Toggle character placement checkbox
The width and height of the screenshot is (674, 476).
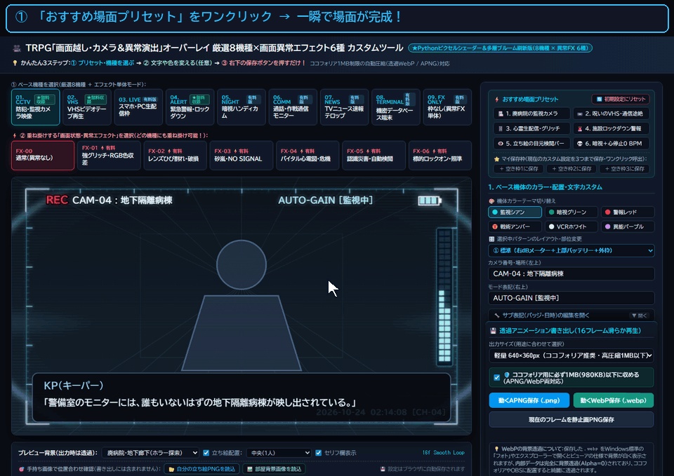tap(206, 453)
